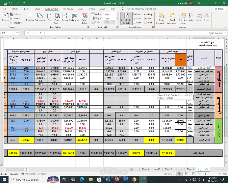Click Insert Function fx button
Viewport: 228px width, 183px height.
pos(41,33)
